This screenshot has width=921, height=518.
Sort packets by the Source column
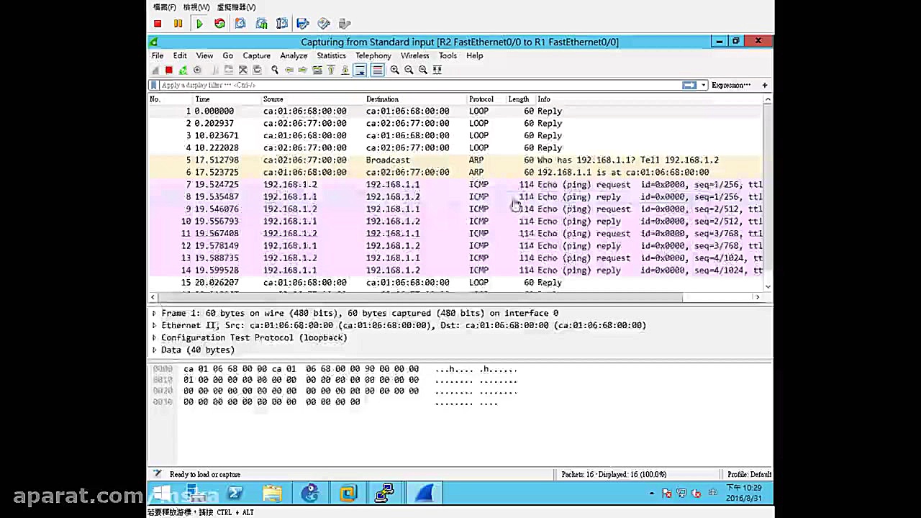click(273, 99)
